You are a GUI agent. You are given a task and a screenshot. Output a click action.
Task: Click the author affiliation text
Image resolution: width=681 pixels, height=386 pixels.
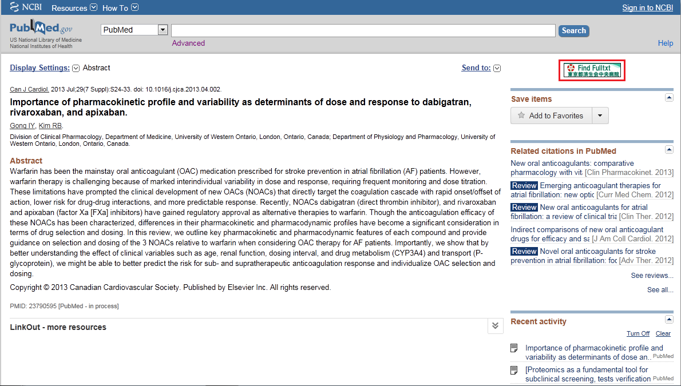252,140
